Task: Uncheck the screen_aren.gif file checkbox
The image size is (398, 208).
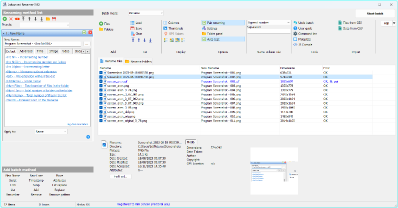Action: (x=101, y=81)
